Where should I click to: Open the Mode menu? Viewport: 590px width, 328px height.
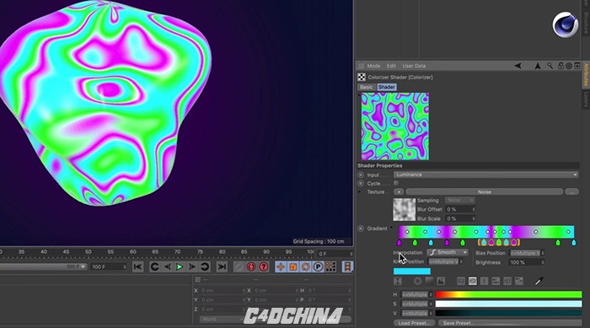click(x=373, y=66)
